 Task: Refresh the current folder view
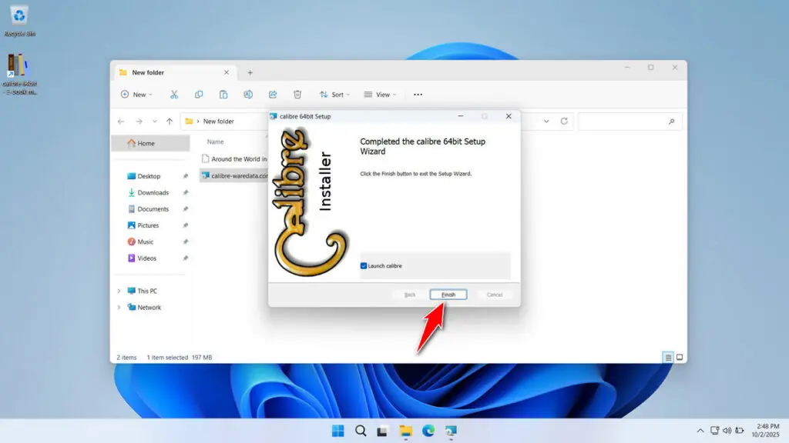(x=564, y=122)
